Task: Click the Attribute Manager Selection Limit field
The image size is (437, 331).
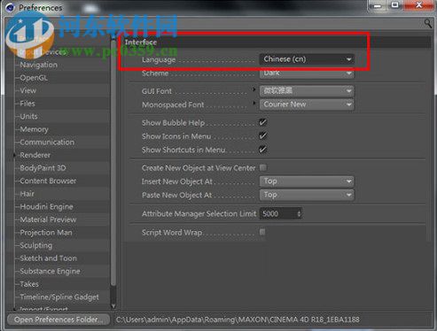Action: (x=277, y=213)
